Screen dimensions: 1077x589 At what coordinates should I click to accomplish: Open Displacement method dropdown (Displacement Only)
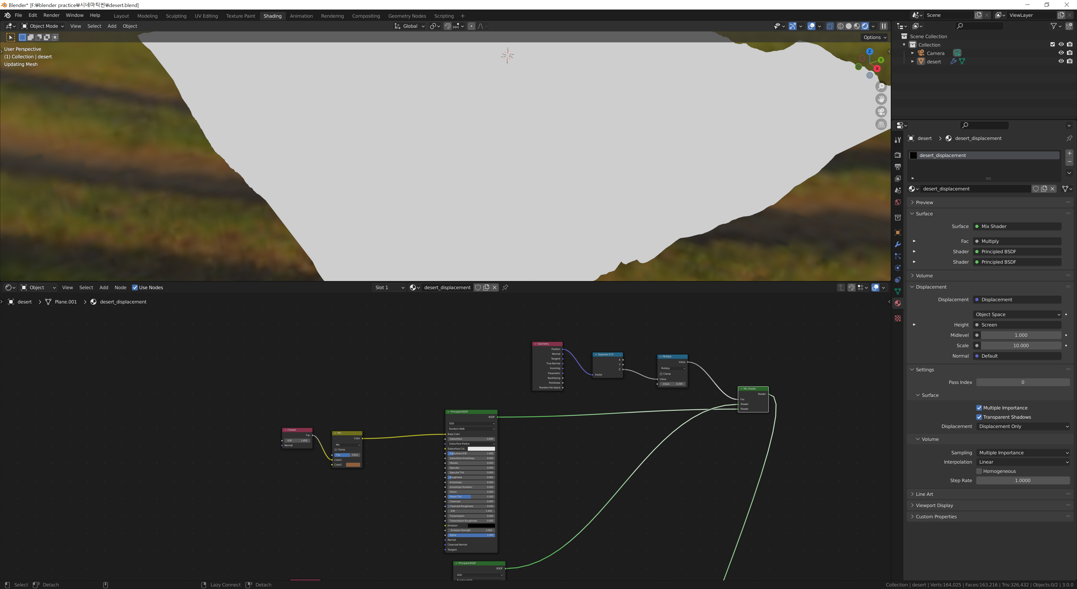[x=1023, y=426]
